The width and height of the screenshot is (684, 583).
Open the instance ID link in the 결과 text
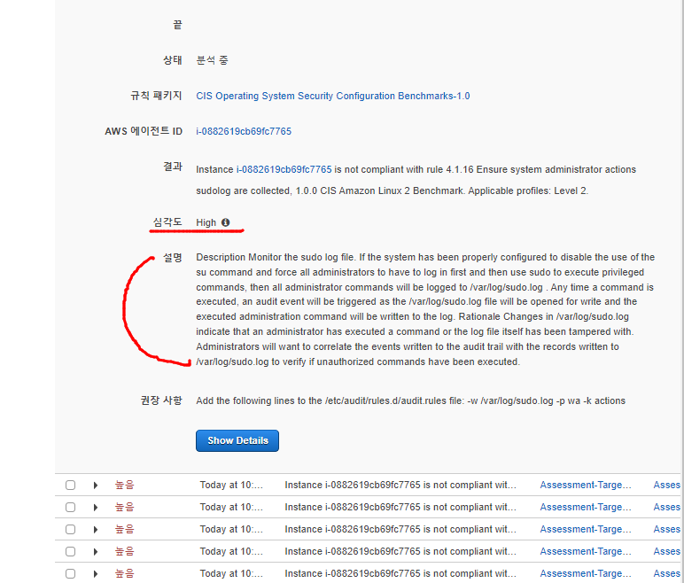pos(284,169)
